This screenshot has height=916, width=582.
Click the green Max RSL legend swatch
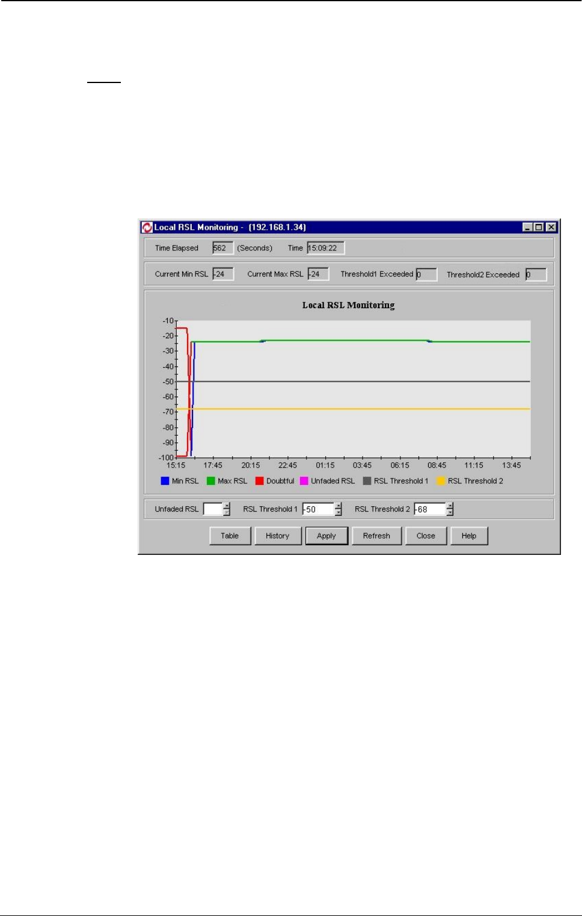point(210,481)
